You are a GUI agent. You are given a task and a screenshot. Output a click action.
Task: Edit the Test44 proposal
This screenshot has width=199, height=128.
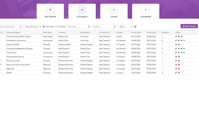click(x=176, y=73)
